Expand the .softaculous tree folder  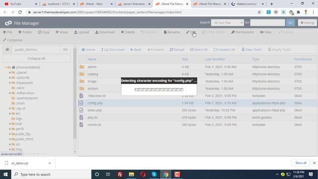click(x=10, y=93)
